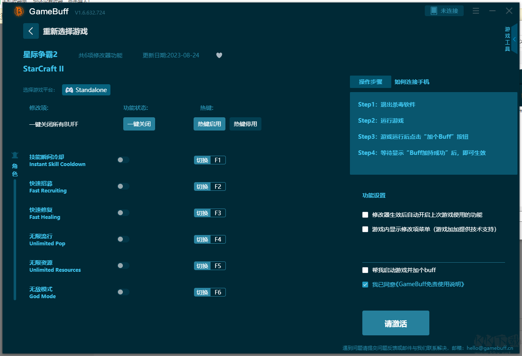Click Step4 Buff加持成功 instruction text

coord(422,153)
